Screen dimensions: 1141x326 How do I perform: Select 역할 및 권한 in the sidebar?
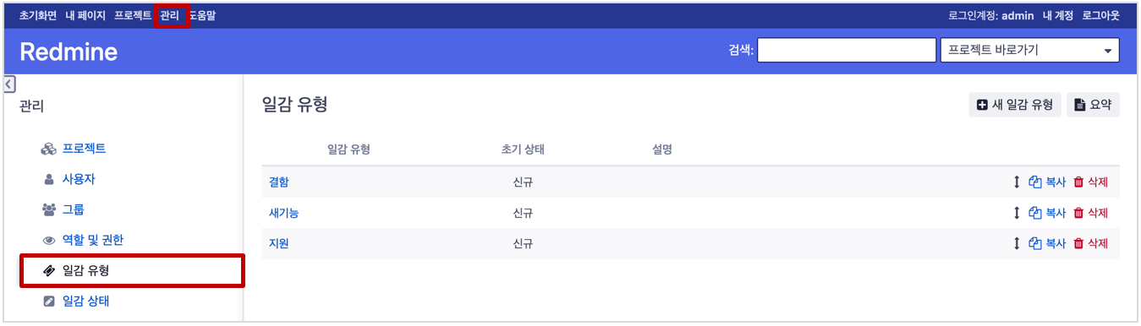click(92, 240)
